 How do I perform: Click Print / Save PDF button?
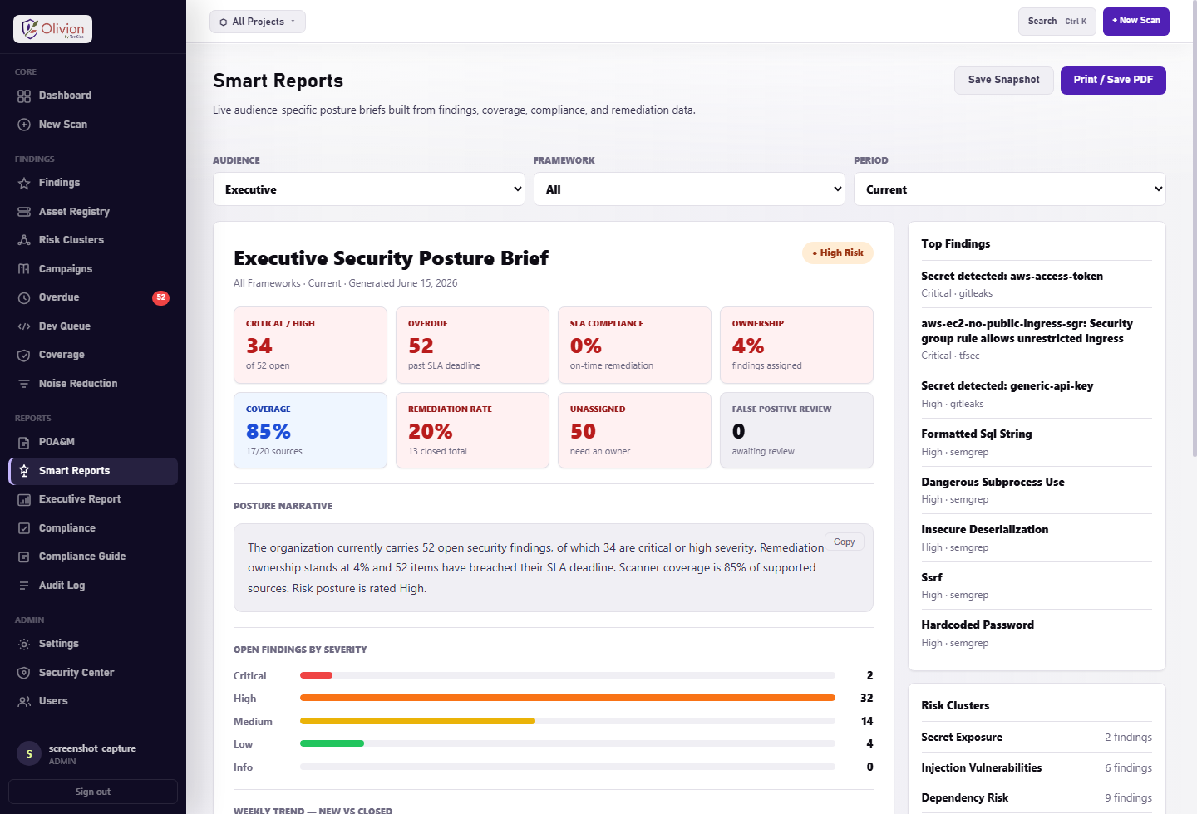click(x=1113, y=80)
